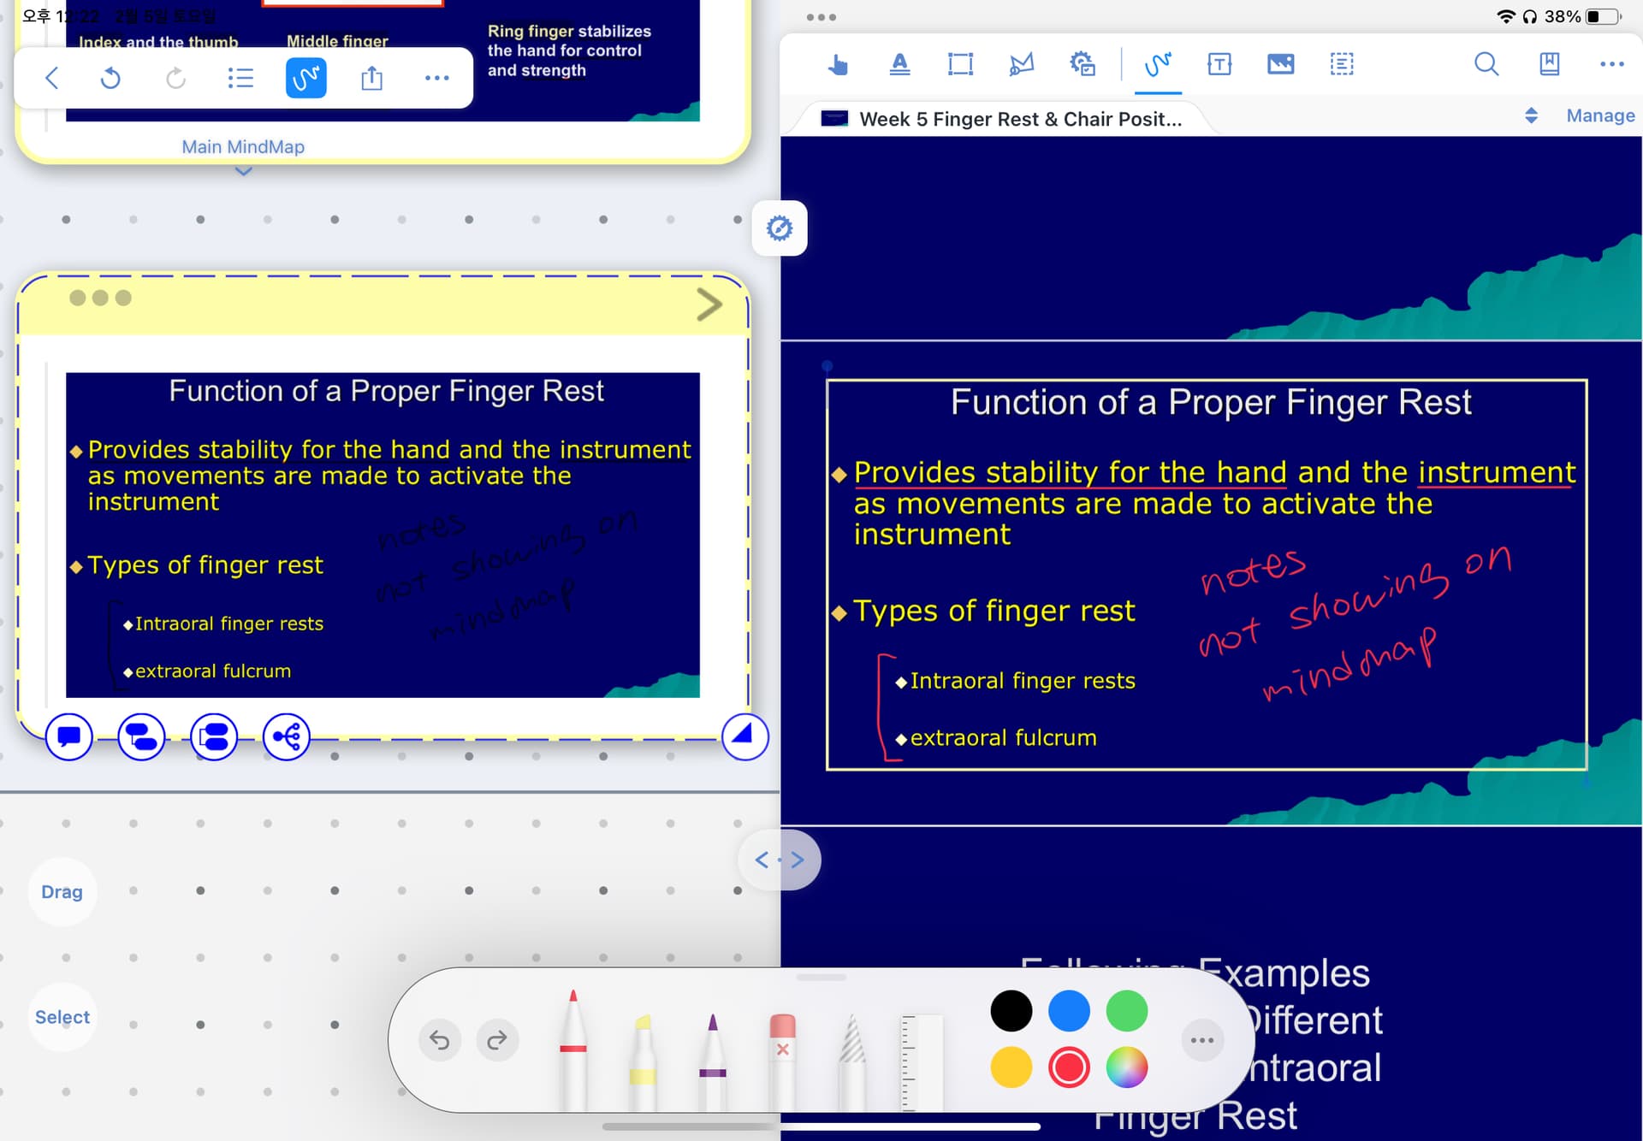Screen dimensions: 1643x1141
Task: Expand the document switcher arrows
Action: tap(1531, 115)
